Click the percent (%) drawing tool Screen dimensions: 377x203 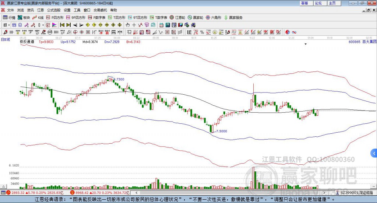click(202, 32)
